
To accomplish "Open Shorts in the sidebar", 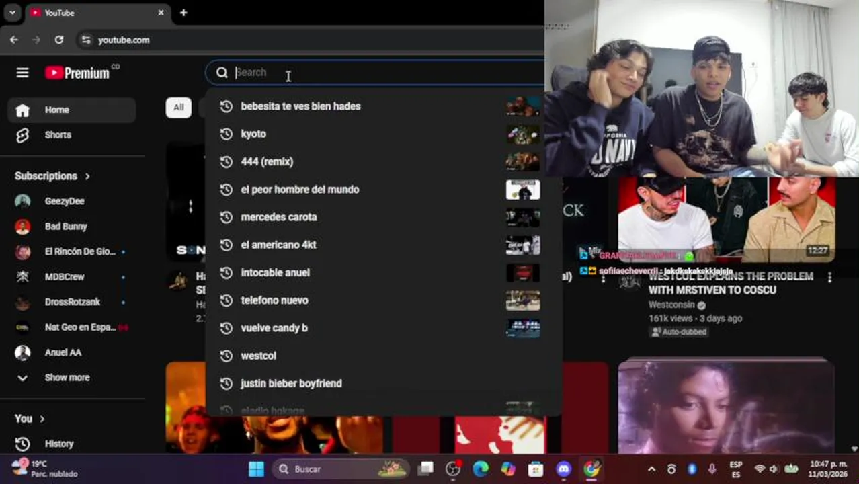I will tap(72, 135).
